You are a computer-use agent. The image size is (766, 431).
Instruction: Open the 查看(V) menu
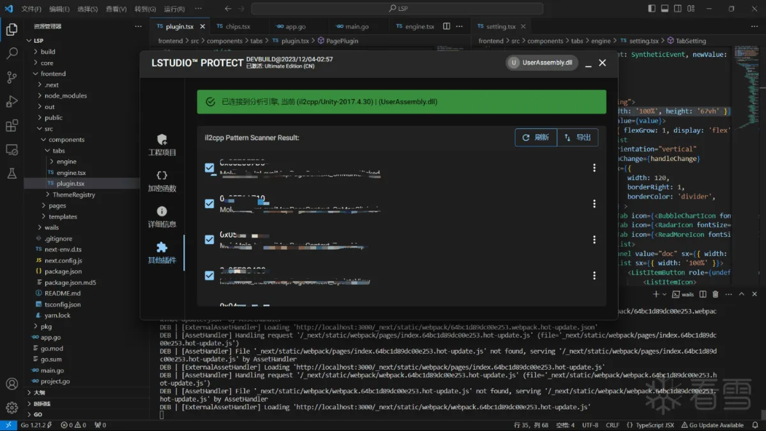tap(116, 9)
